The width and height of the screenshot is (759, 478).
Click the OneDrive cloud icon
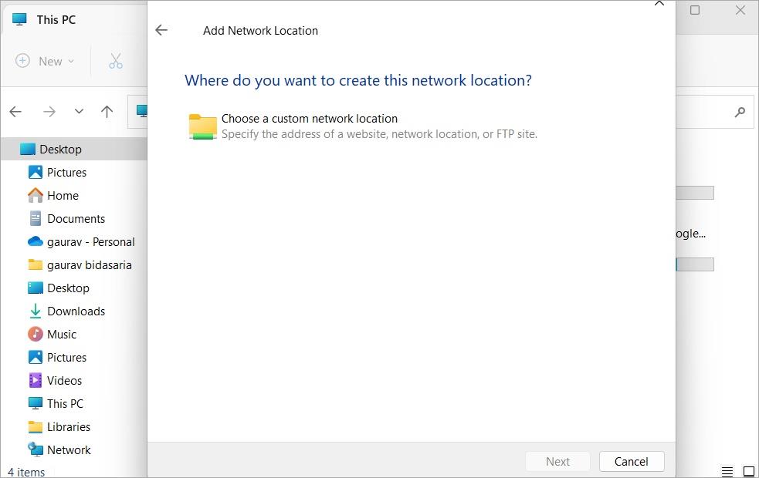coord(36,241)
